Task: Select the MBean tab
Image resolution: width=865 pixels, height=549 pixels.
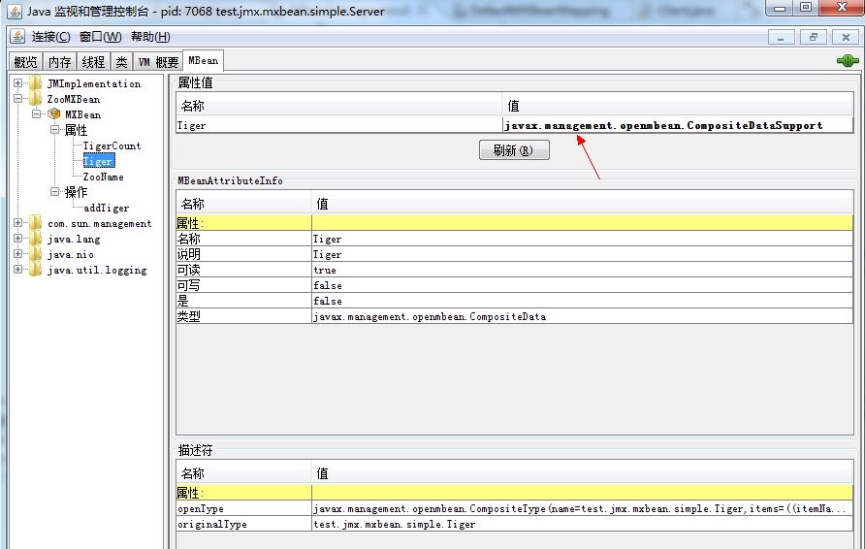Action: point(203,60)
